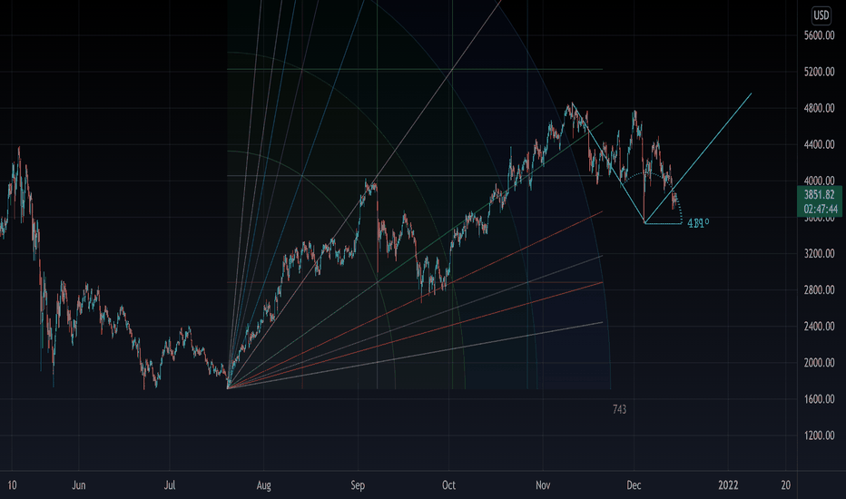Click the 02:47:44 candle countdown timer
Viewport: 846px width, 499px height.
(820, 209)
